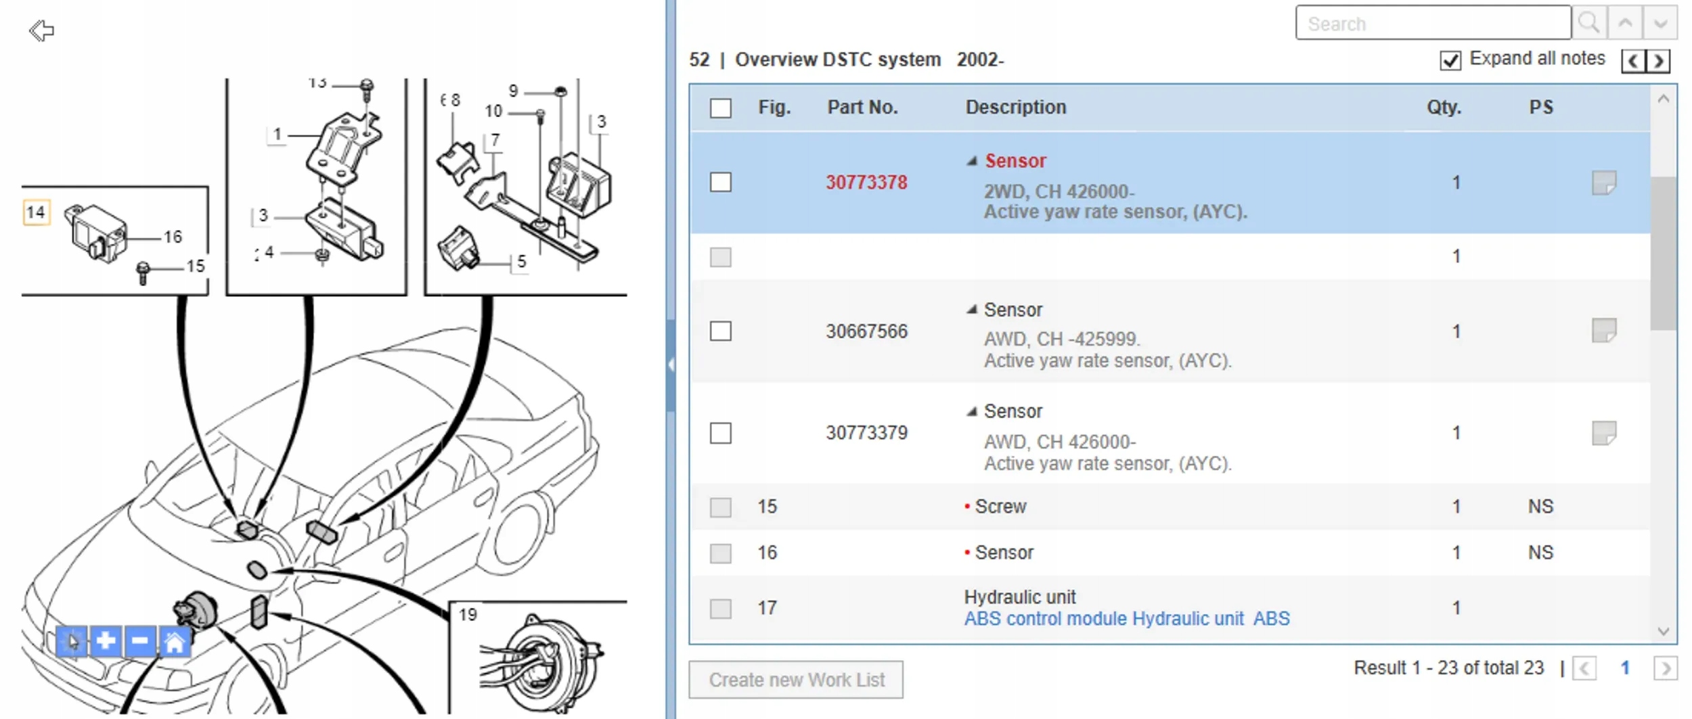Select part number 30773378
1692x719 pixels.
click(x=866, y=183)
